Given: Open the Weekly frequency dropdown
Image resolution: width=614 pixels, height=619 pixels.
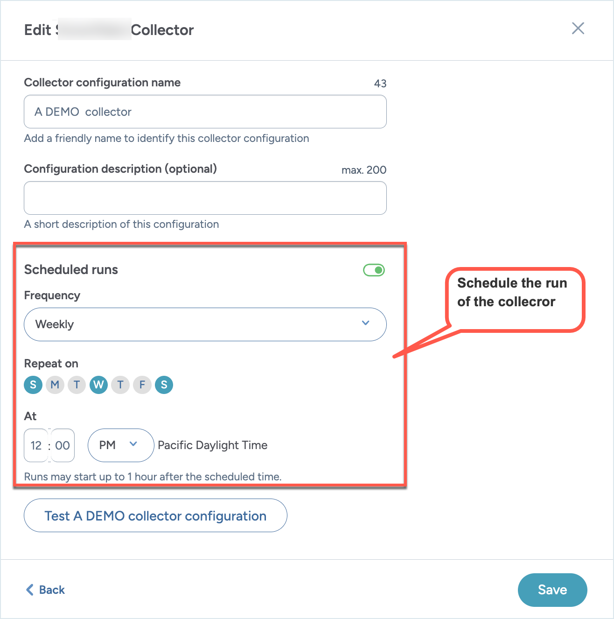Looking at the screenshot, I should (x=205, y=324).
